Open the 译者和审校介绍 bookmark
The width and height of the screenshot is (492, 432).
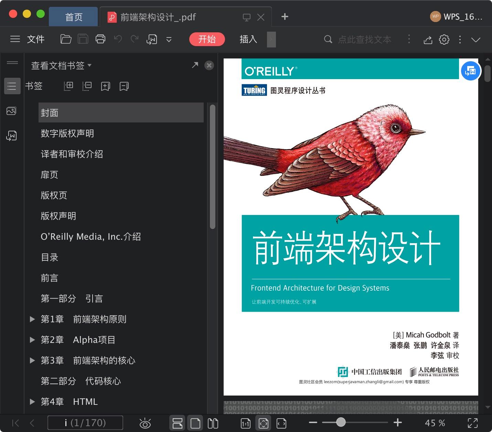click(x=72, y=154)
